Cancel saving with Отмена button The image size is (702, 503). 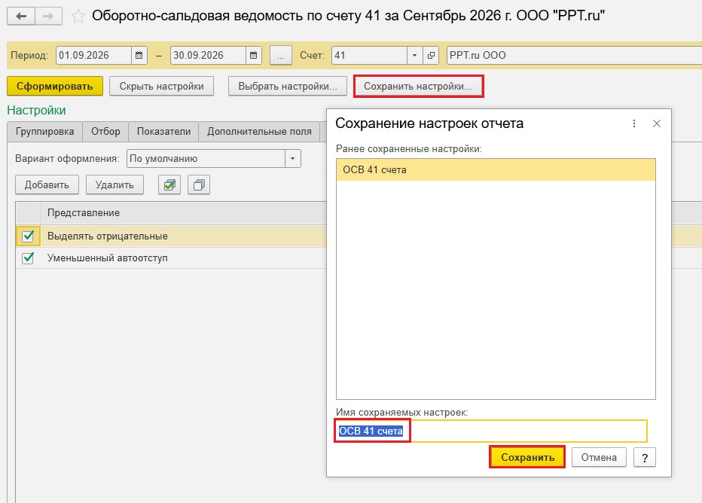599,457
